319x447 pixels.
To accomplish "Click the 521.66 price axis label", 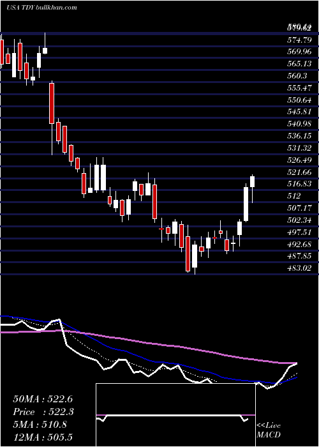I will (x=299, y=172).
